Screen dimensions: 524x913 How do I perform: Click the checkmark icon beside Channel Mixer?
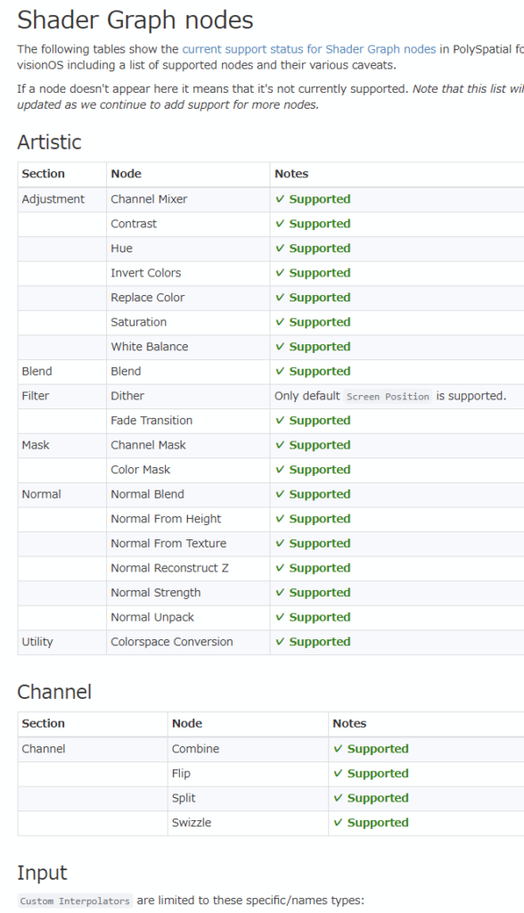[280, 199]
